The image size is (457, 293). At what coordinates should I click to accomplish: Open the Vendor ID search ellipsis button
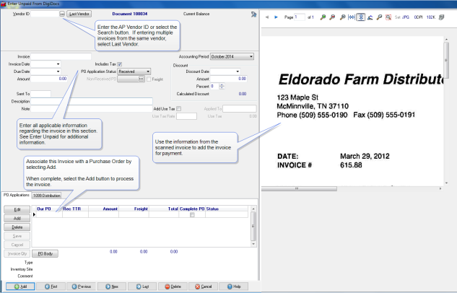(62, 14)
